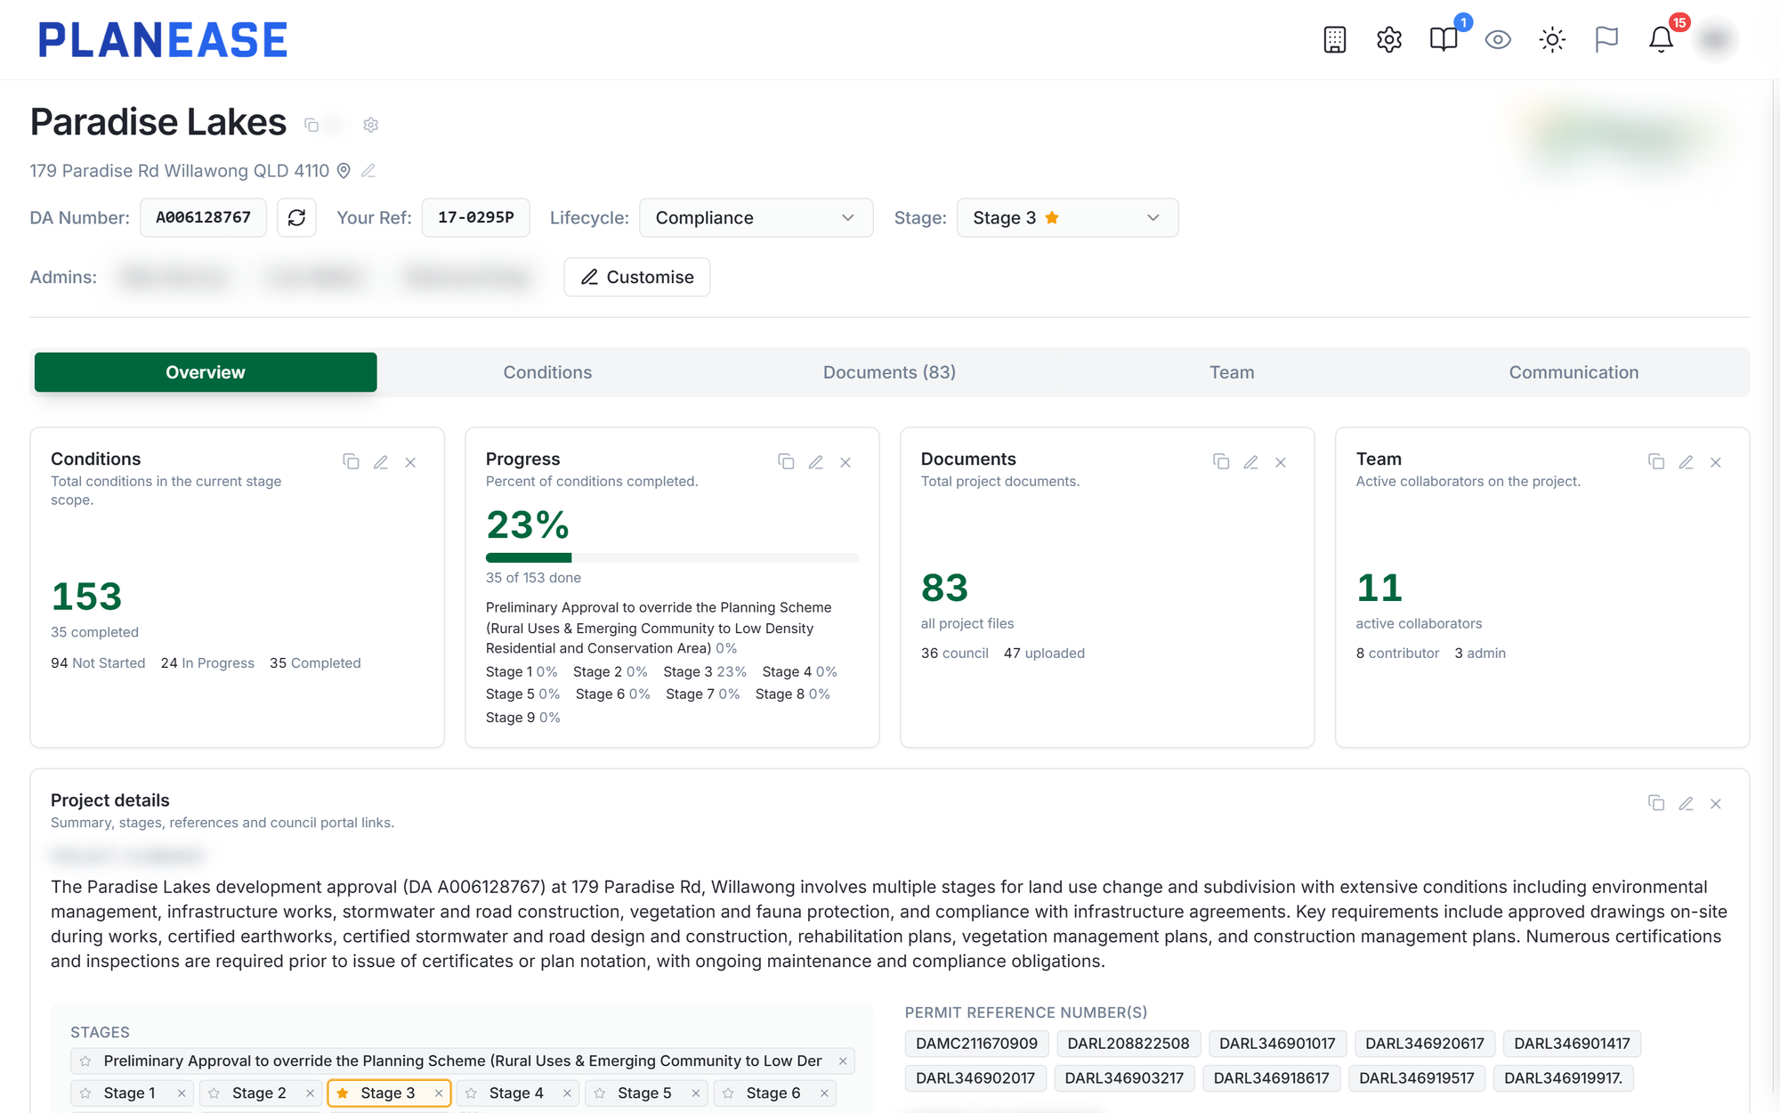This screenshot has height=1113, width=1780.
Task: Remove the Stage 3 chip
Action: click(439, 1093)
